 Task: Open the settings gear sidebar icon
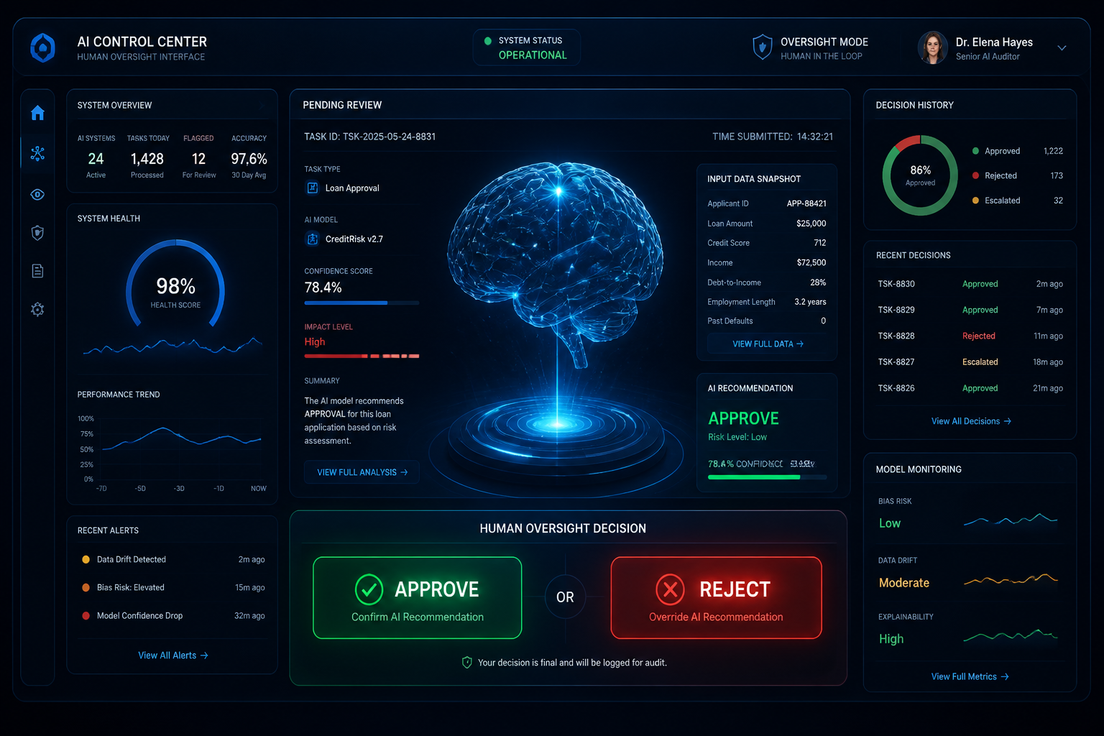tap(37, 309)
